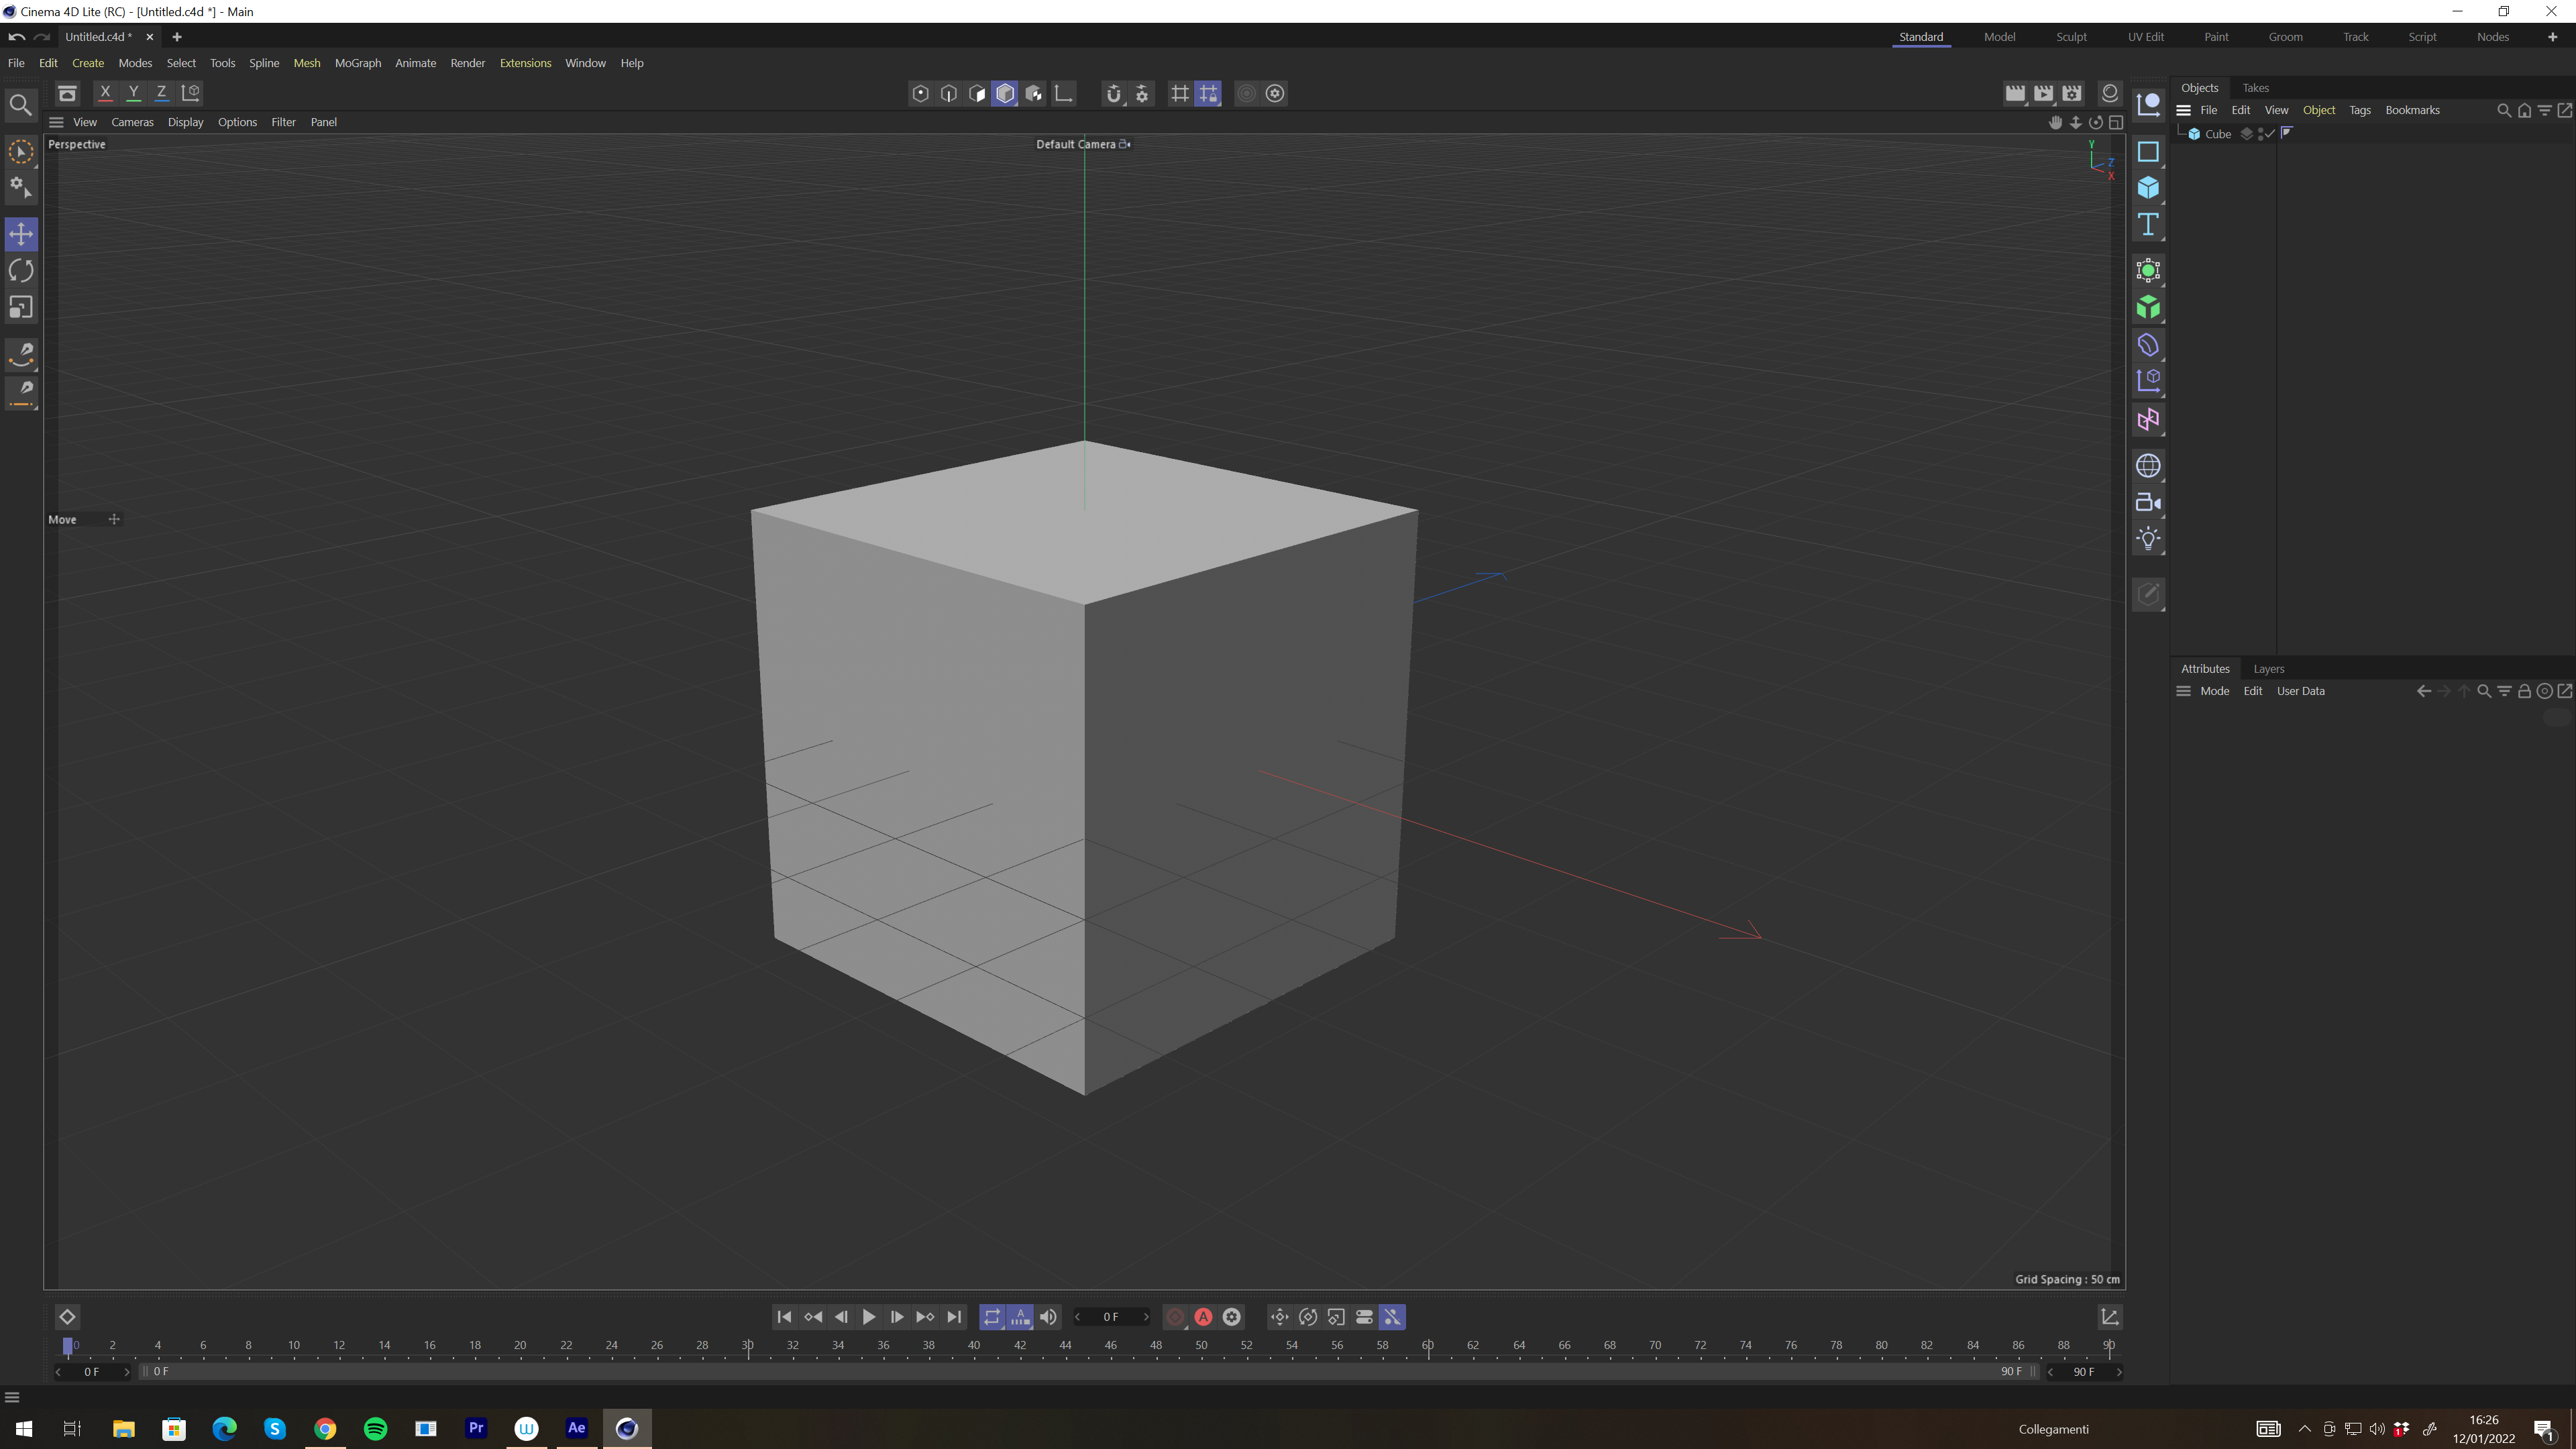This screenshot has height=1449, width=2576.
Task: Select the Scale tool in left toolbar
Action: pos(21,307)
